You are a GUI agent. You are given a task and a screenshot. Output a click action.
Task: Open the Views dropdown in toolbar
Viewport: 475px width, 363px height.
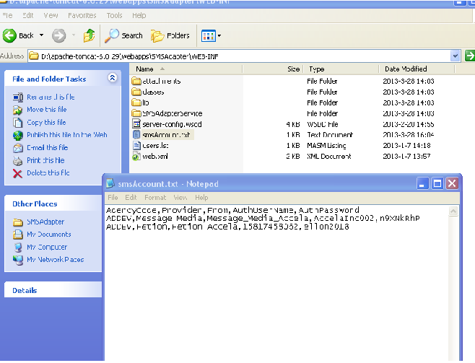click(x=211, y=35)
